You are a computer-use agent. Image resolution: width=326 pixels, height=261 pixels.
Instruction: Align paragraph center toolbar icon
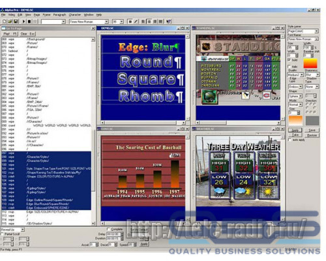pyautogui.click(x=149, y=22)
